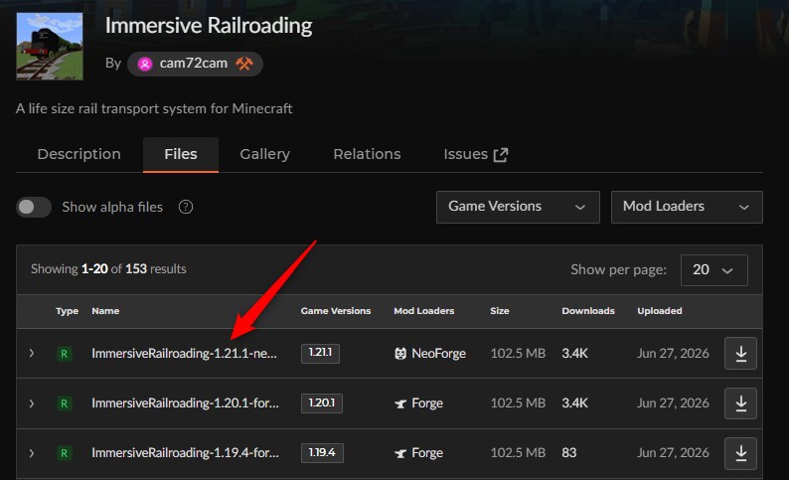Click the Uploaded column header
This screenshot has height=480, width=789.
(660, 311)
